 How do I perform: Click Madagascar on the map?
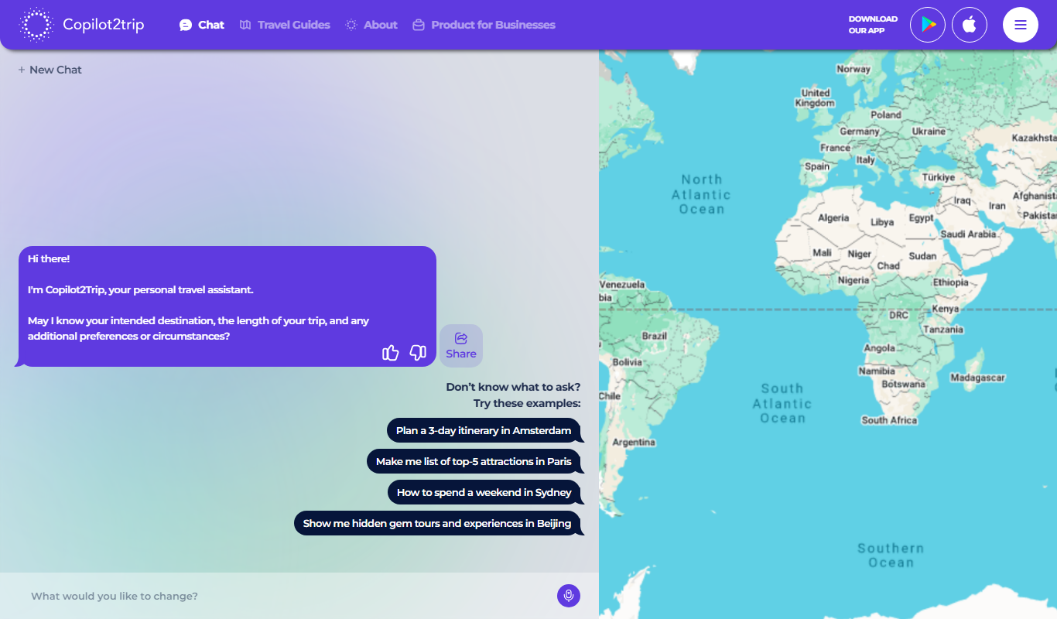(977, 378)
